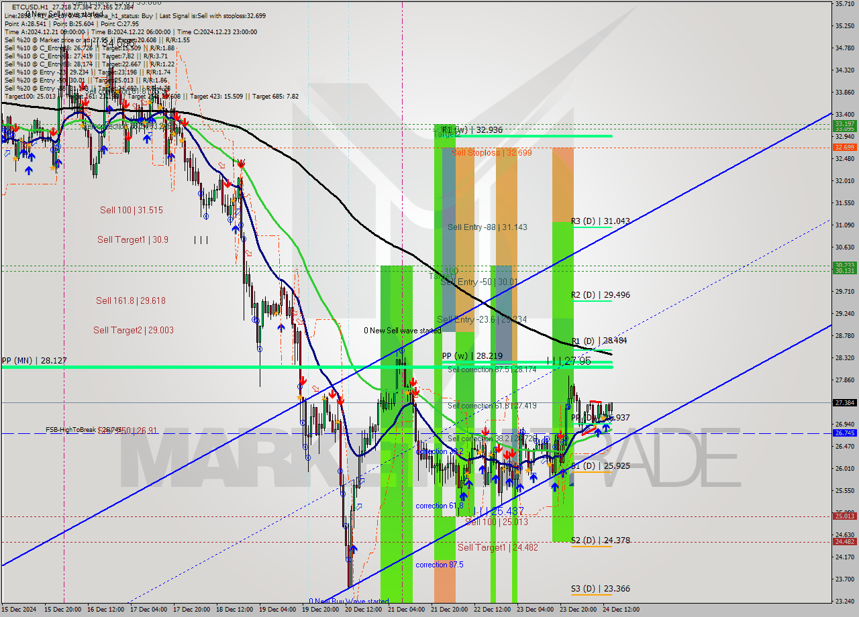Click the green price tag 30.233

(x=844, y=266)
